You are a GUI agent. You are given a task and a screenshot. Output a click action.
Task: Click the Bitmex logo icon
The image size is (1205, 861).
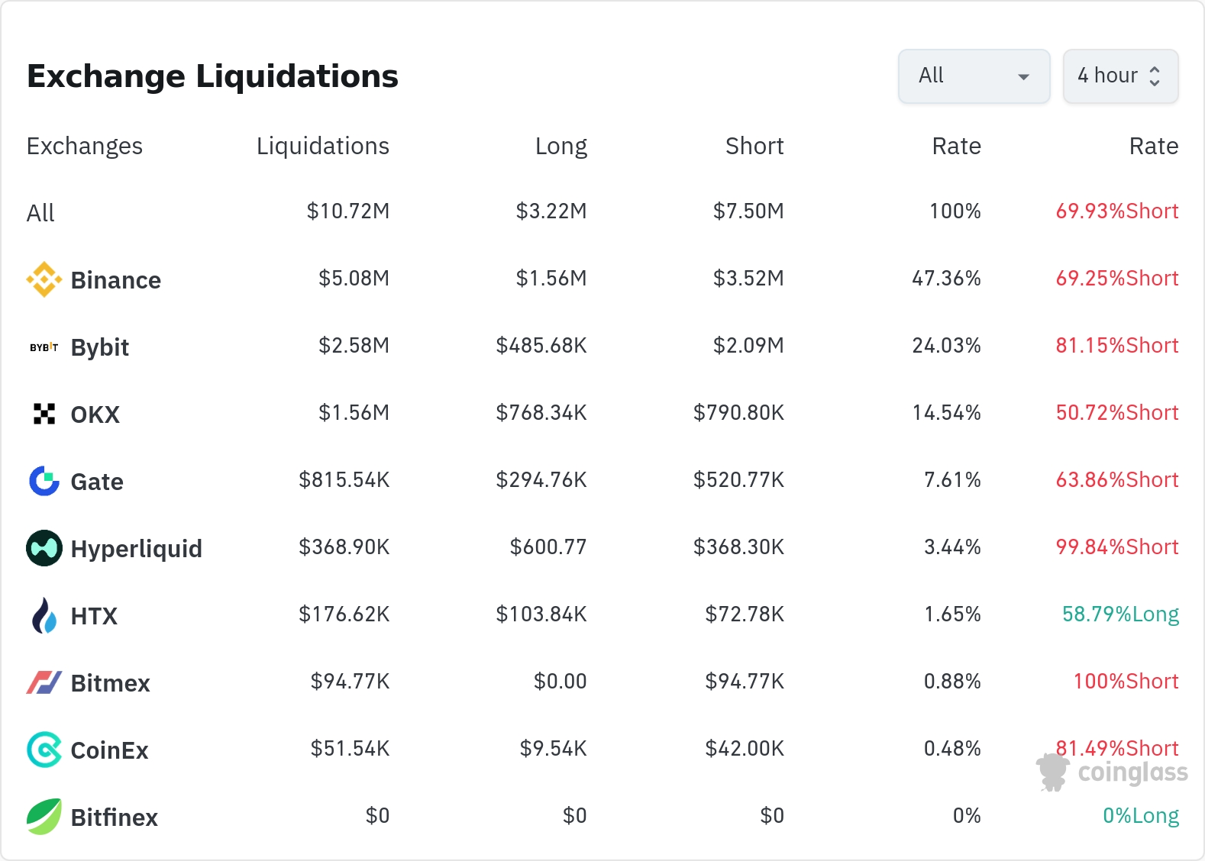[44, 682]
